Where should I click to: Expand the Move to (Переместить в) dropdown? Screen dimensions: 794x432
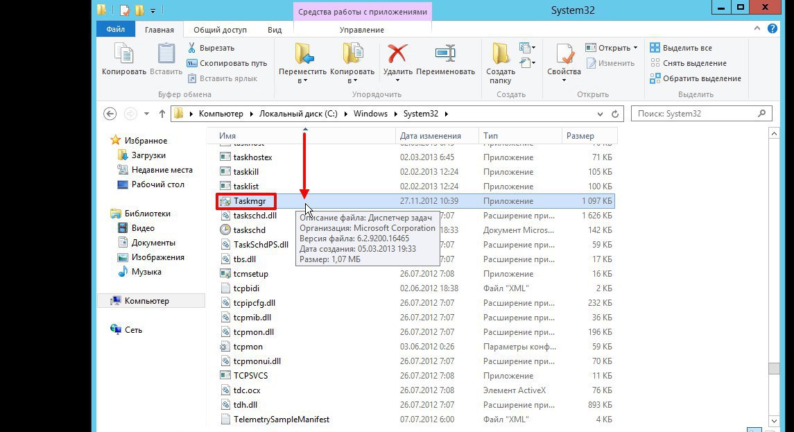tap(302, 80)
